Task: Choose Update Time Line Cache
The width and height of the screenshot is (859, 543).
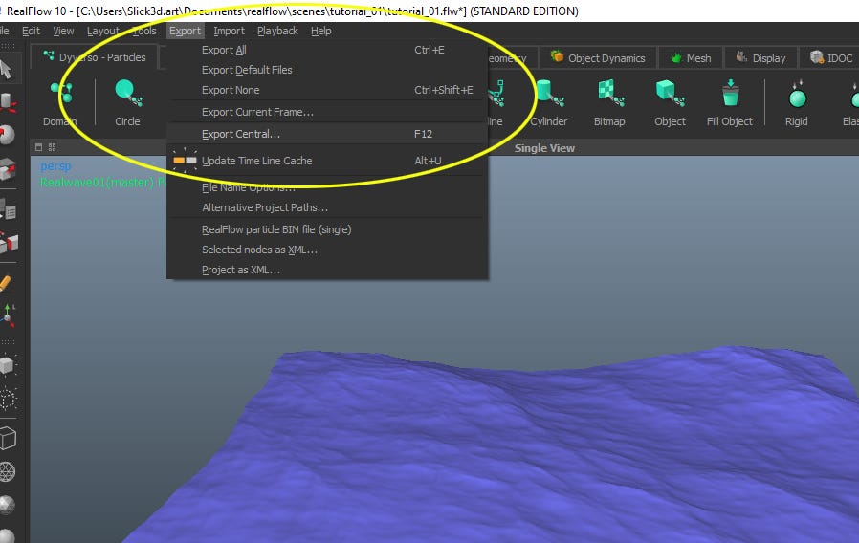Action: 327,161
